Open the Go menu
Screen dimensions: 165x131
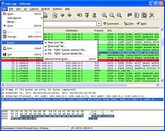tap(25, 9)
